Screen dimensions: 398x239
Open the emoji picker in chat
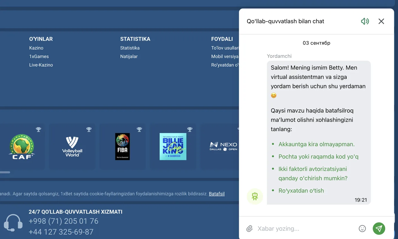coord(362,229)
